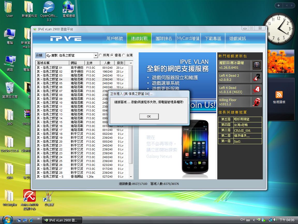Viewport: 298px width, 224px height.
Task: Show hidden system tray icons arrow
Action: (x=254, y=220)
